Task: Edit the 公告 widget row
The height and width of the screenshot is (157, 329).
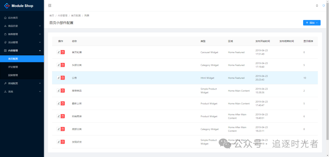Action: point(59,78)
